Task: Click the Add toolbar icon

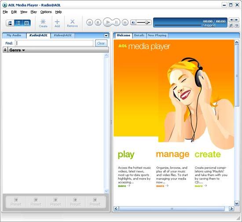Action: tap(57, 23)
